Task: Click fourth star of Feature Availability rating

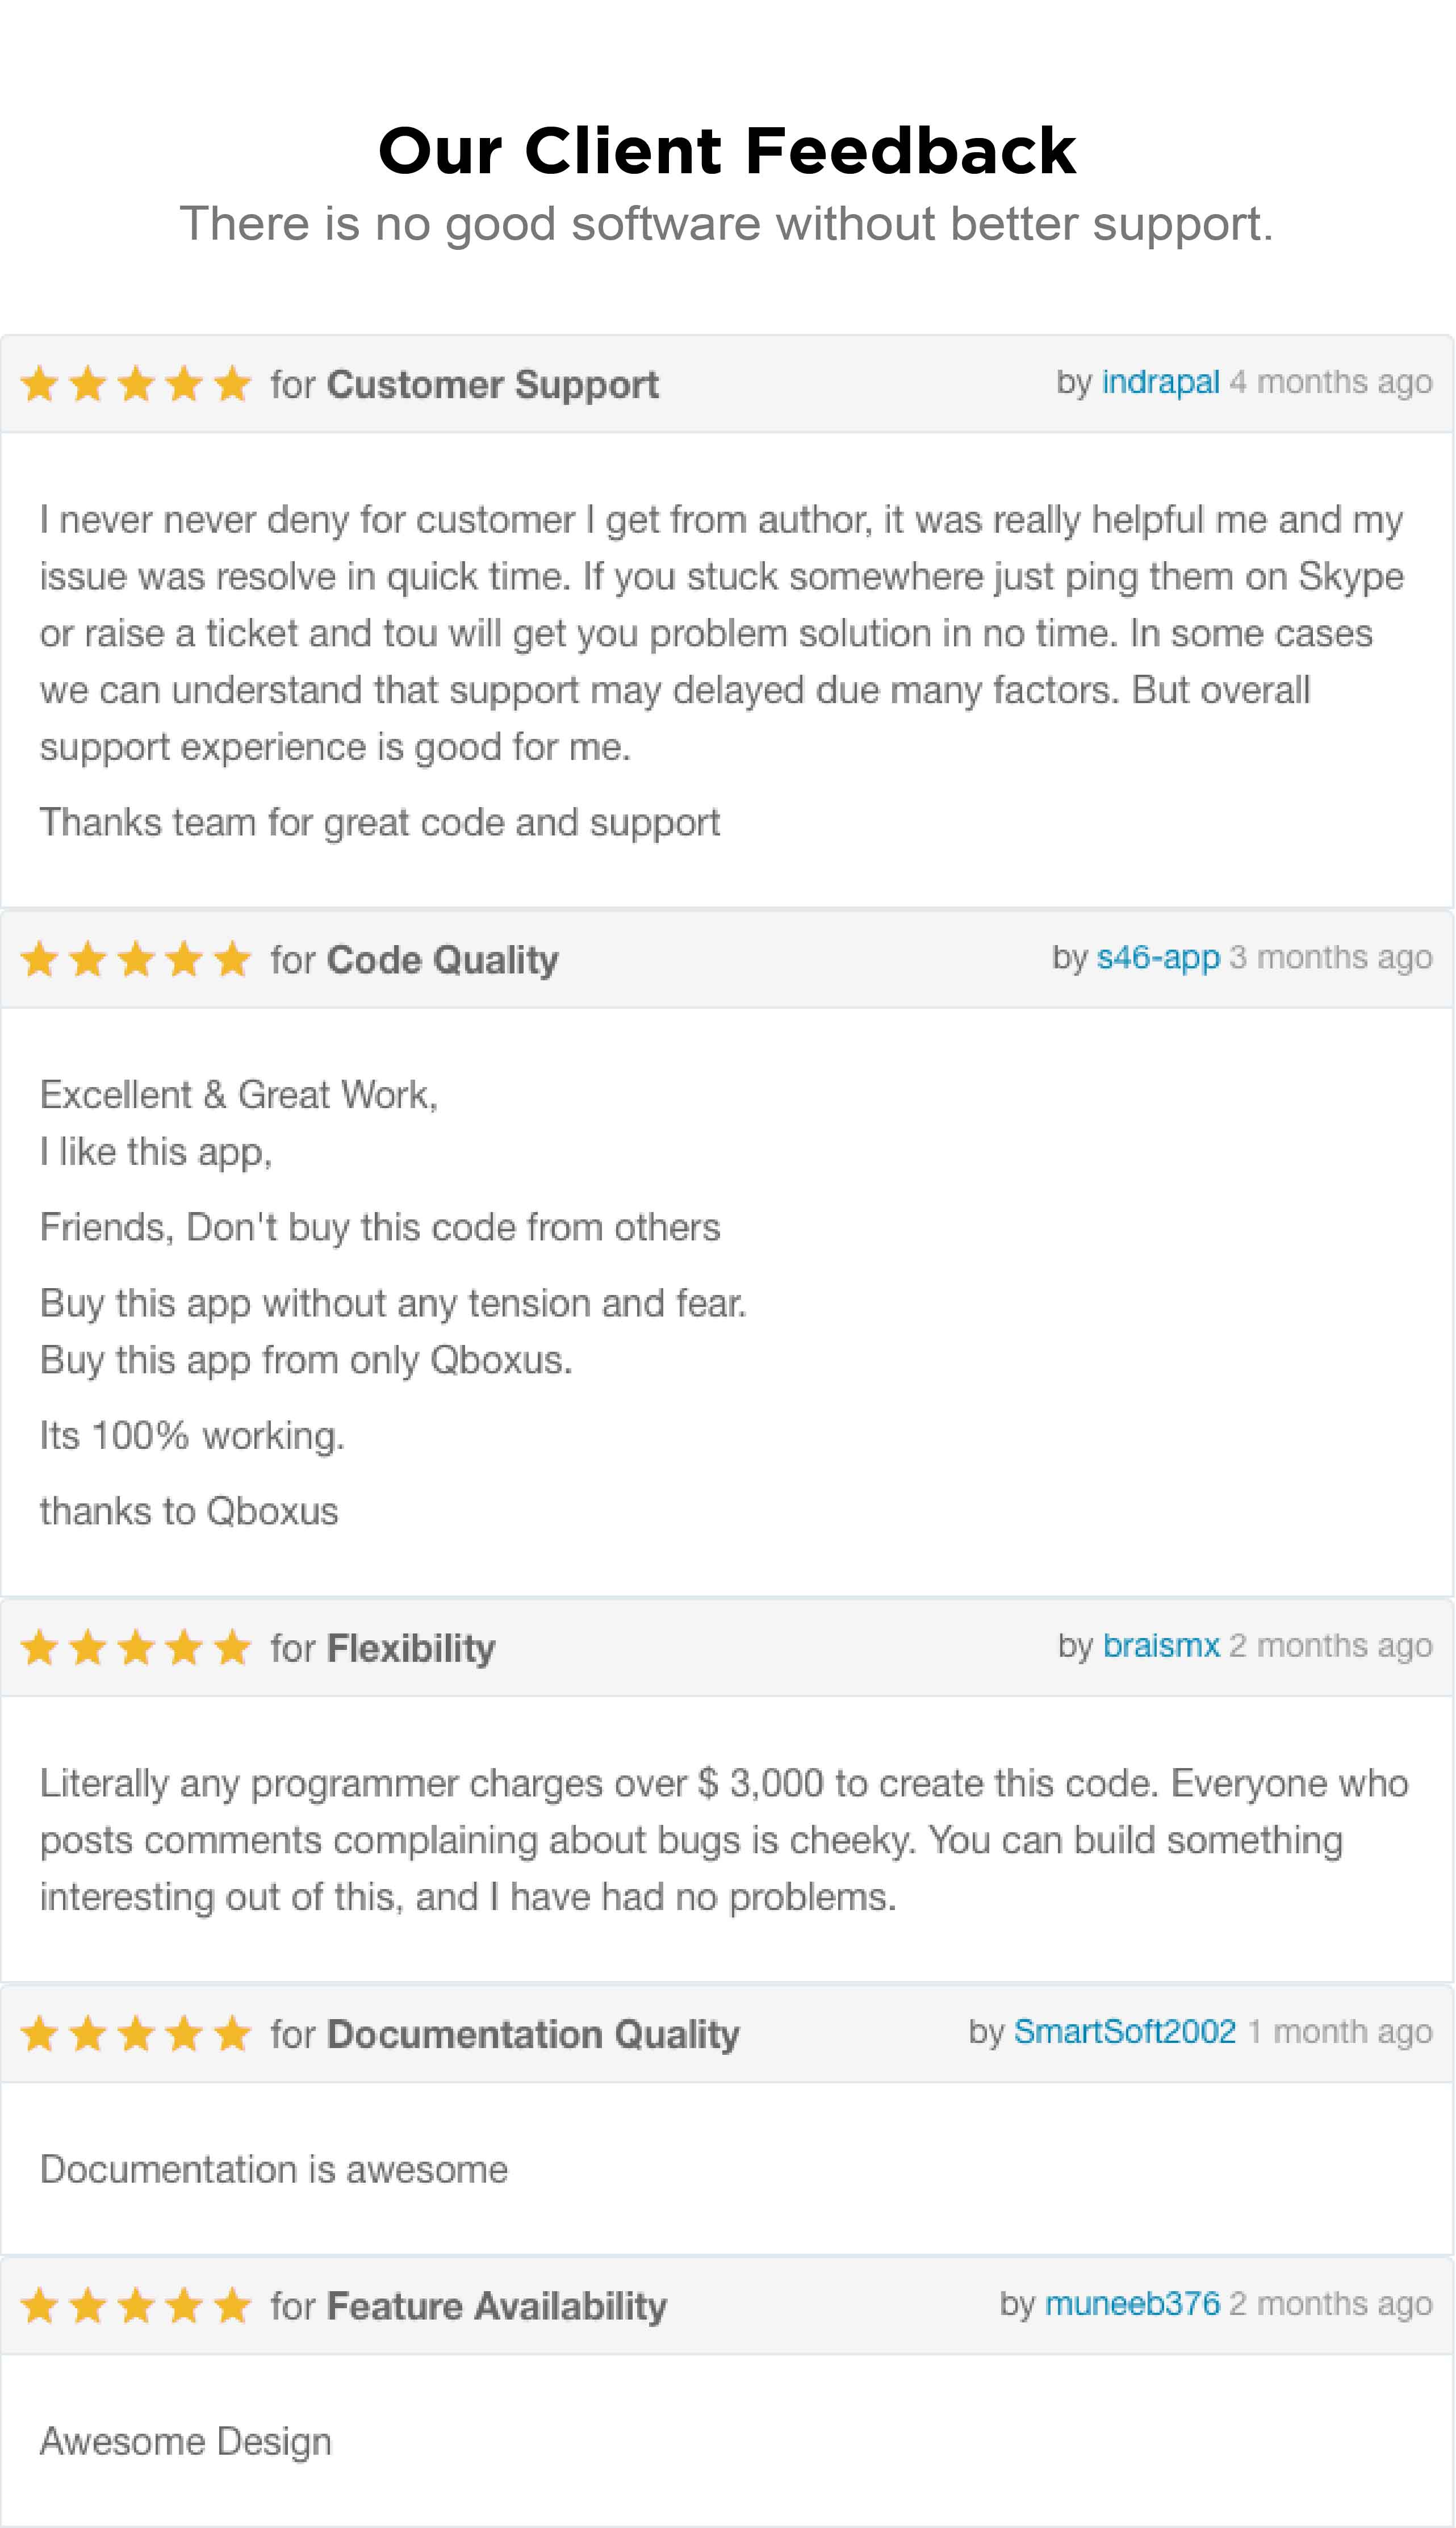Action: coord(184,2305)
